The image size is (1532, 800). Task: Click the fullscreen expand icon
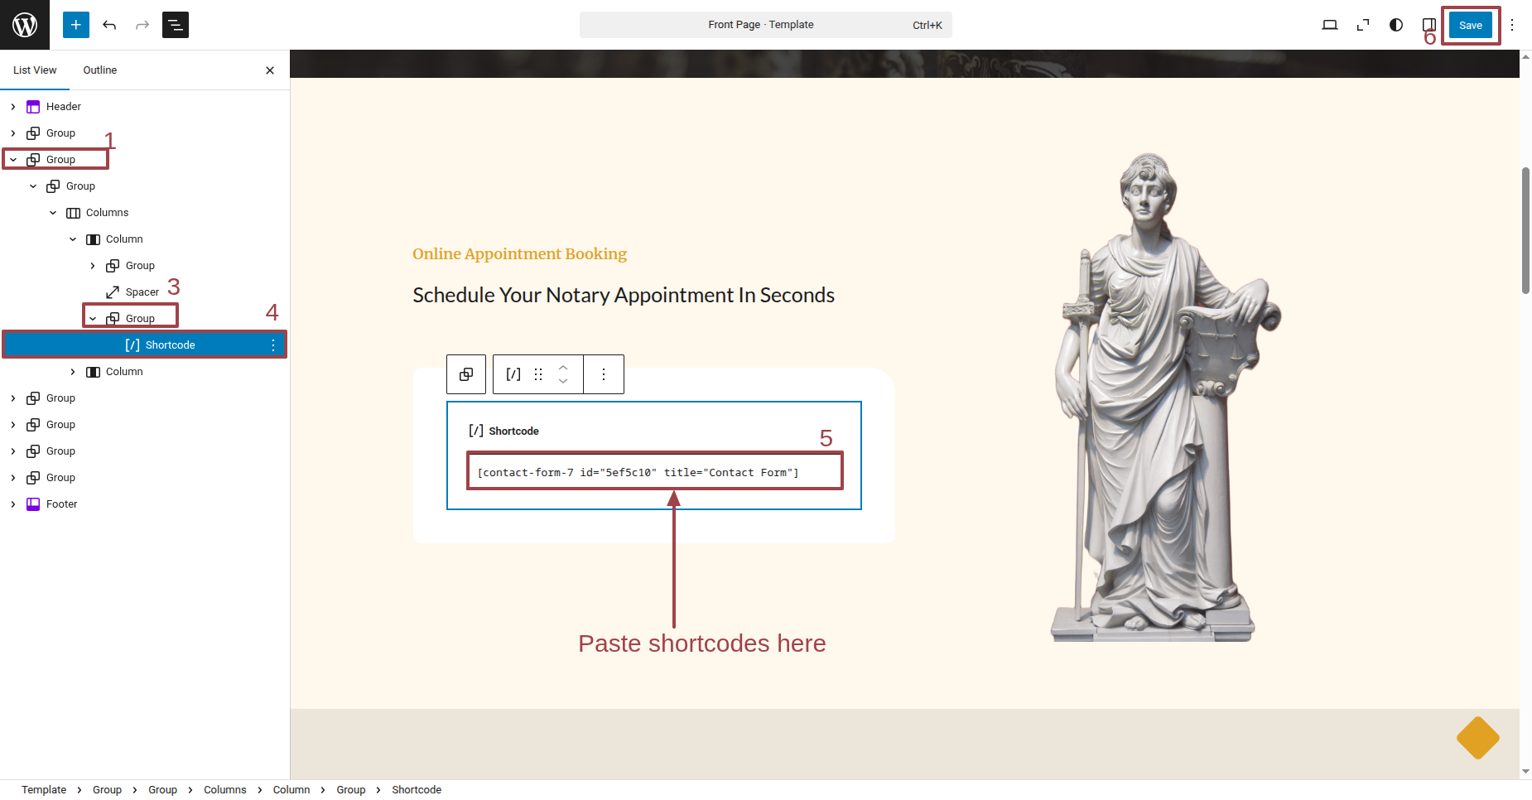[1363, 25]
